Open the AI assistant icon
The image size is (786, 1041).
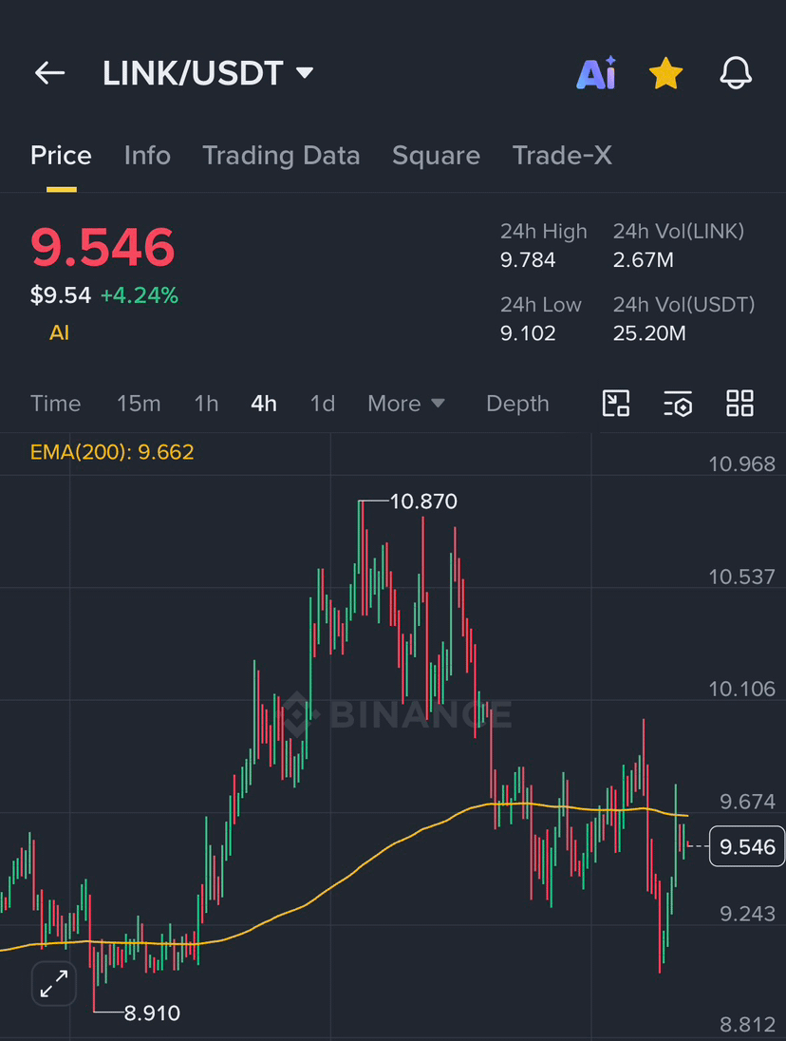tap(596, 72)
